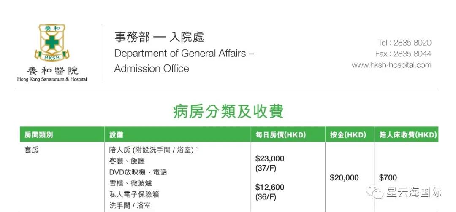The width and height of the screenshot is (456, 212).
Task: Select the 病房分類及收費 green heading
Action: point(228,112)
